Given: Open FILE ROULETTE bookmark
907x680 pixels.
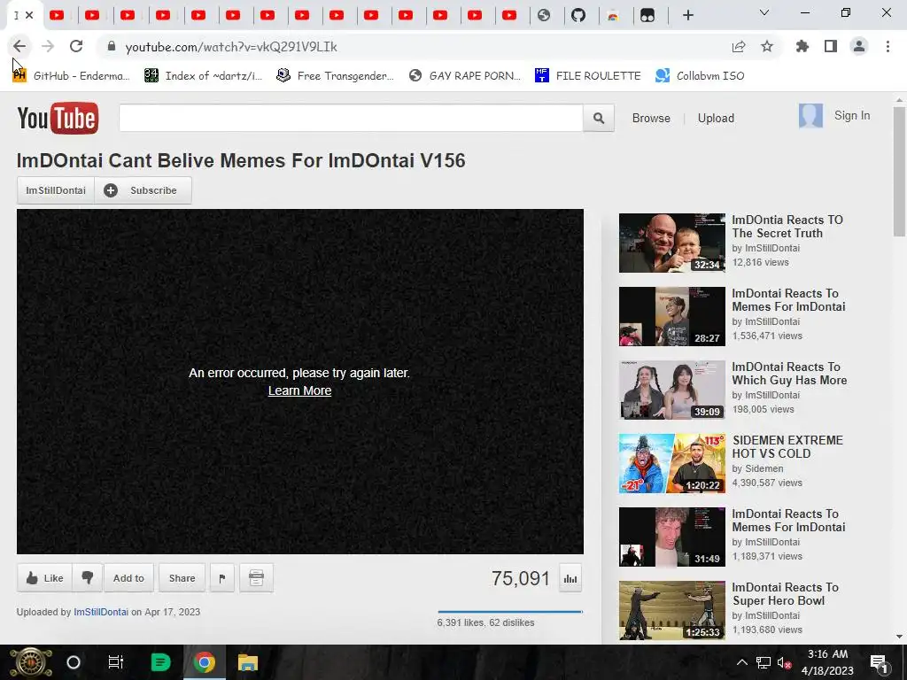Looking at the screenshot, I should tap(588, 76).
